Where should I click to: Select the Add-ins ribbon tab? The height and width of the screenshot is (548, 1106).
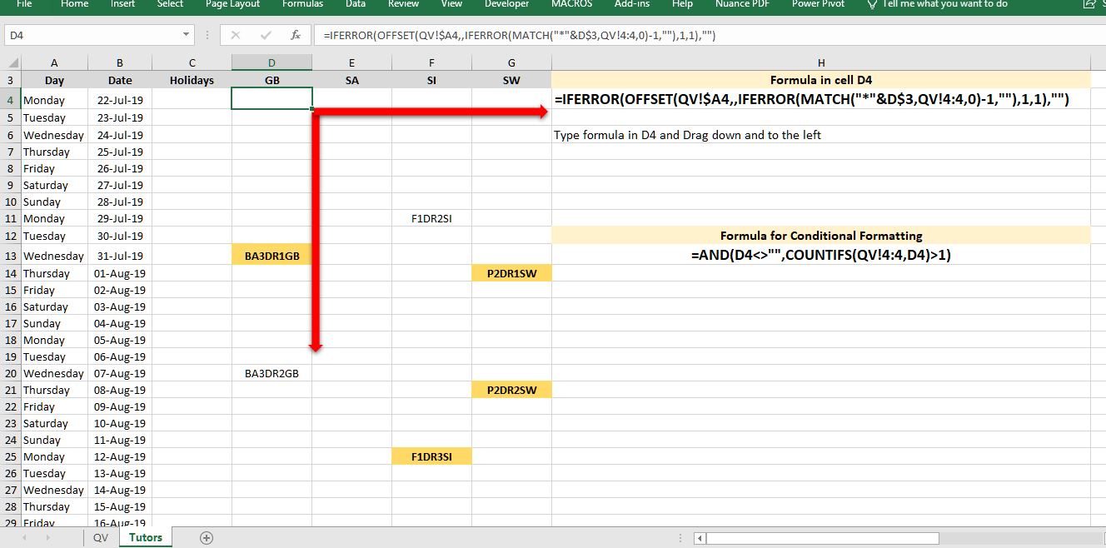632,4
